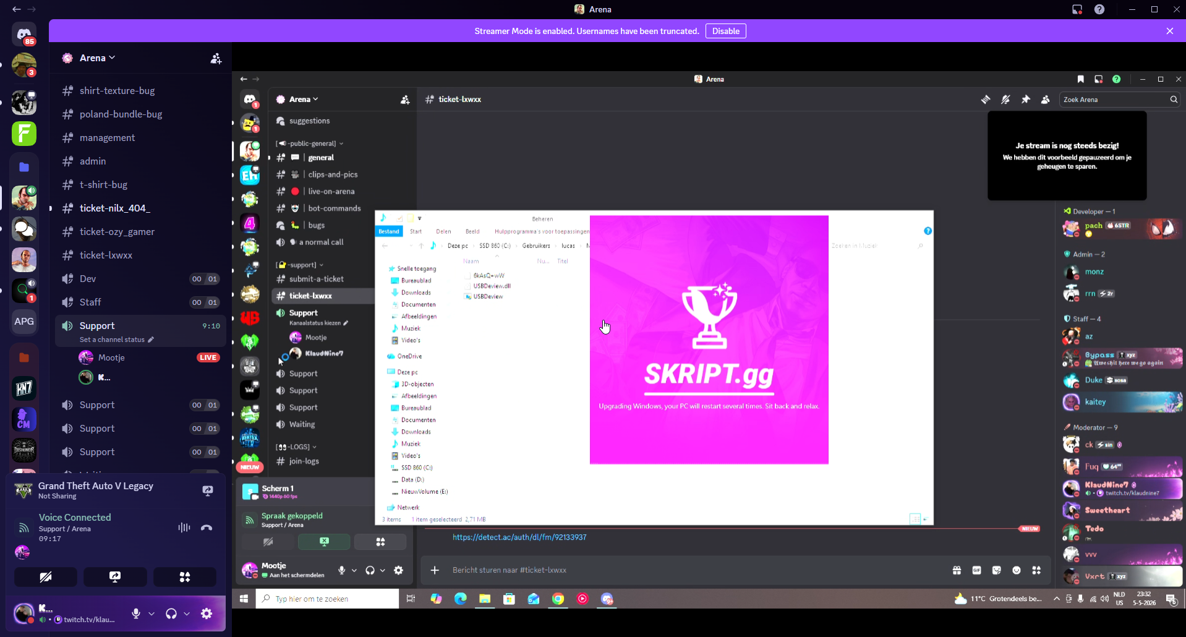Open user settings gear beside twitch.tv status

[207, 613]
